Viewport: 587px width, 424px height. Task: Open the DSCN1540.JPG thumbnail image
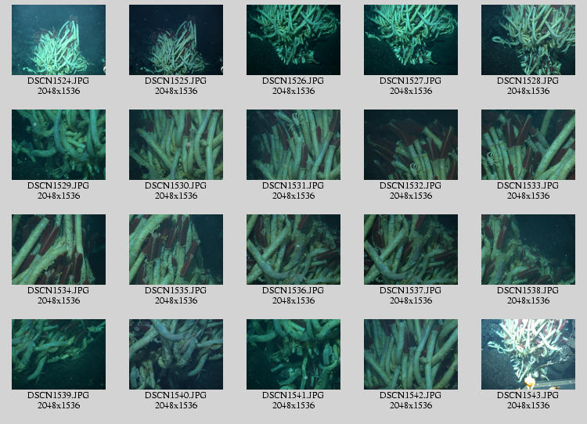coord(176,354)
